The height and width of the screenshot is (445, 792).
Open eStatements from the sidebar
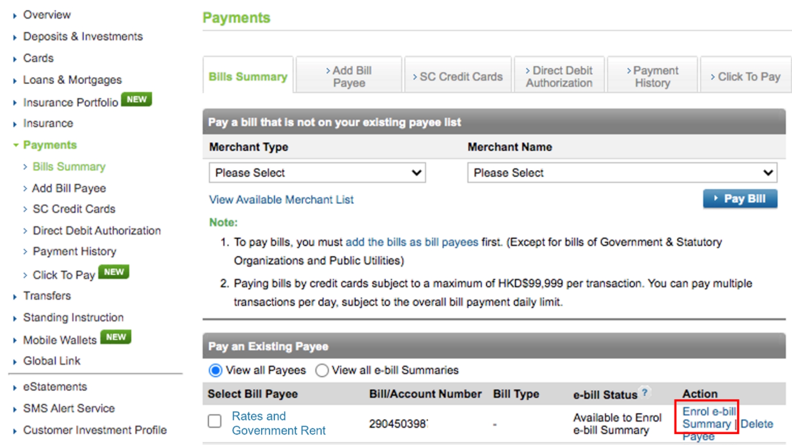55,386
